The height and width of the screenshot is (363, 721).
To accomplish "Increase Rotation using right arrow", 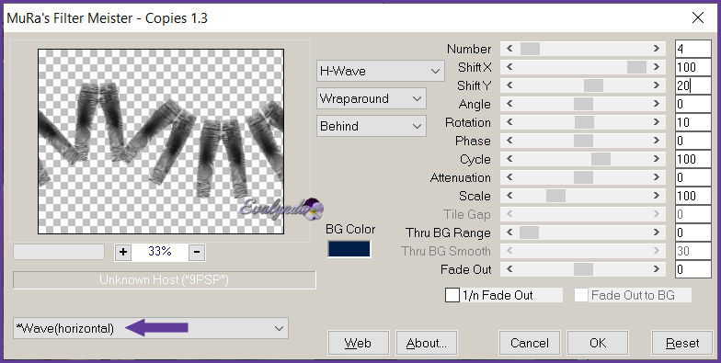I will [657, 122].
